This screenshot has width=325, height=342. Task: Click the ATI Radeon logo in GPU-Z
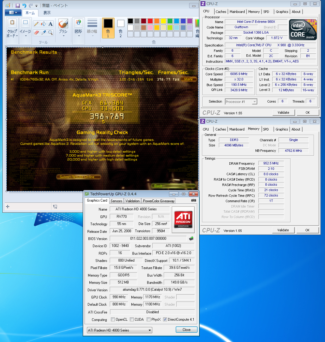pos(183,219)
